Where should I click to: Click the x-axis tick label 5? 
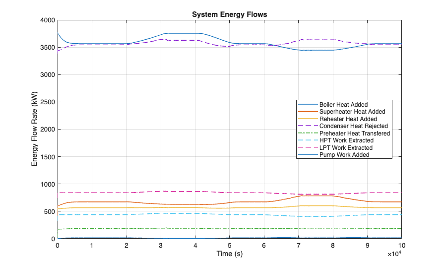pyautogui.click(x=230, y=246)
